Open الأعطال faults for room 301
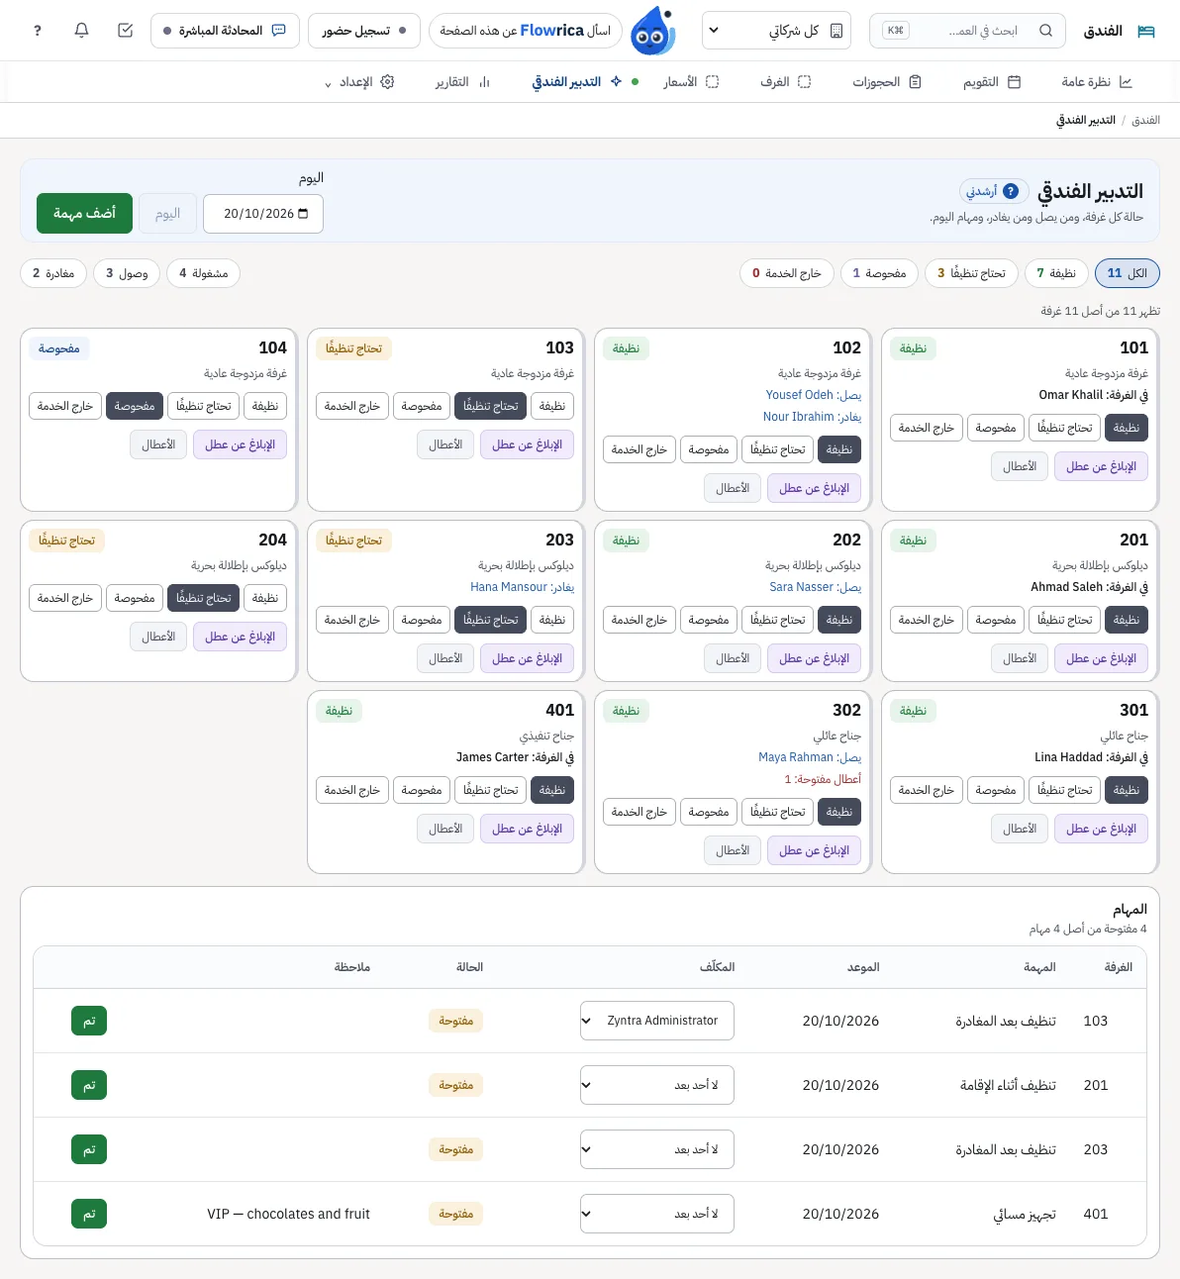Viewport: 1180px width, 1279px height. pyautogui.click(x=1020, y=829)
